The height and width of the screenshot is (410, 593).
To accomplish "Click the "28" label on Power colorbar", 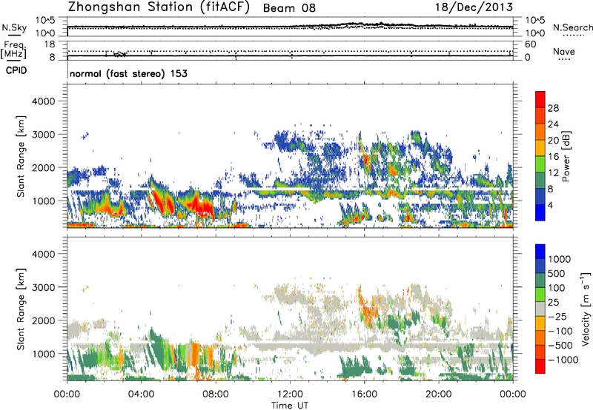I will click(x=553, y=108).
